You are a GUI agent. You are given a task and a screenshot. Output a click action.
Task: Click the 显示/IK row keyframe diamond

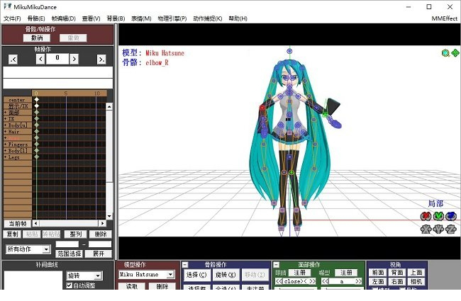36,106
